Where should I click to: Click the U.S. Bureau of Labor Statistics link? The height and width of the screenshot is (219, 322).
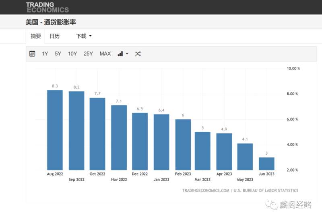266,190
